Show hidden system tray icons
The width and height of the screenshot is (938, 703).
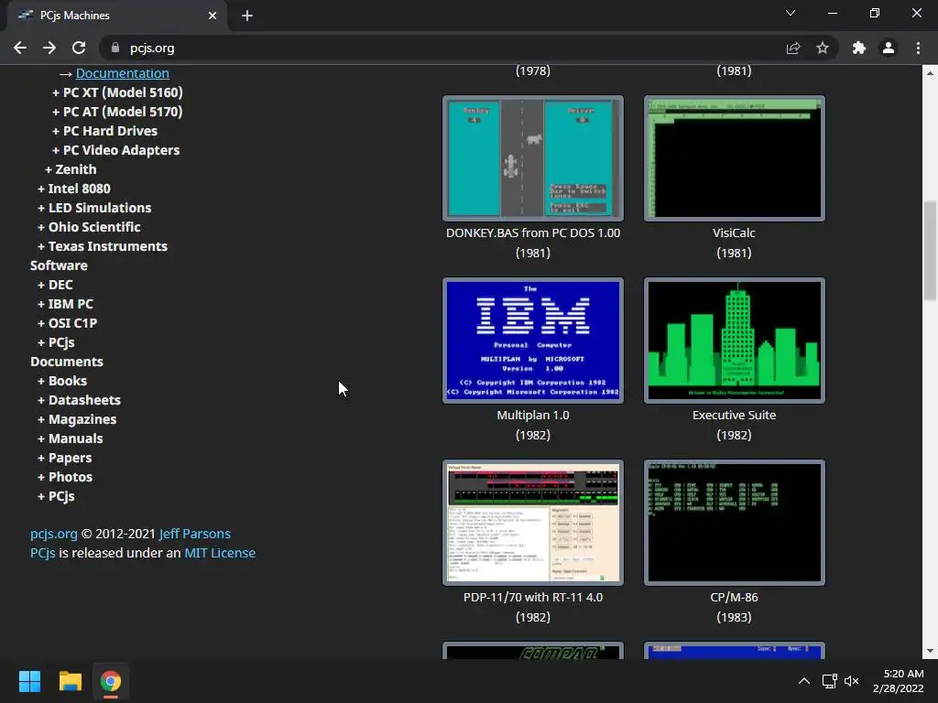[x=804, y=681]
